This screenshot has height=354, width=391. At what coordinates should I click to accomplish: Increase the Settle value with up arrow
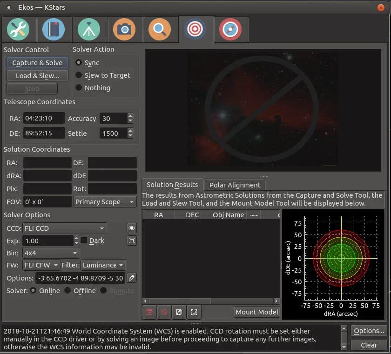(x=130, y=131)
